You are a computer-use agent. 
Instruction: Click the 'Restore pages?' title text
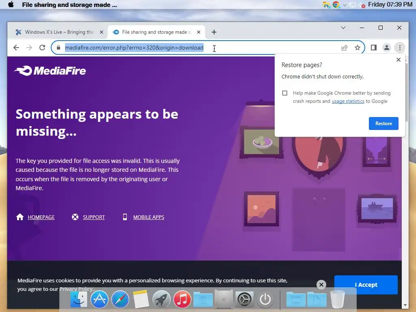point(302,65)
